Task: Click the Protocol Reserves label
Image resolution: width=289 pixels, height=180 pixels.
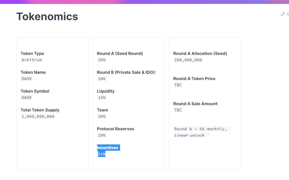Action: click(x=116, y=129)
